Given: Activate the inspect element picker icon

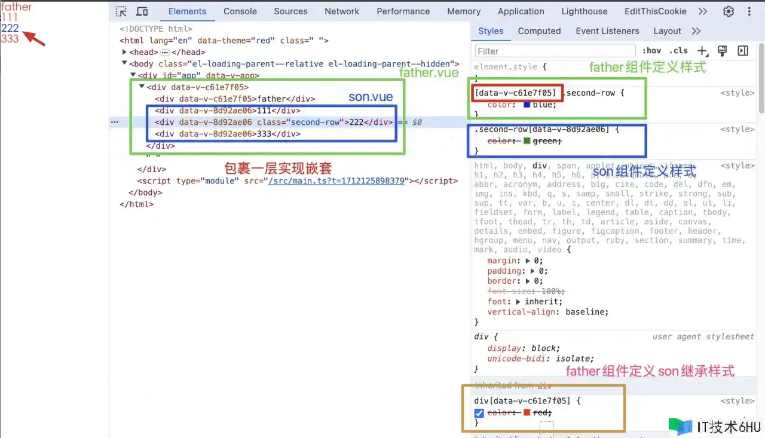Looking at the screenshot, I should pos(121,11).
